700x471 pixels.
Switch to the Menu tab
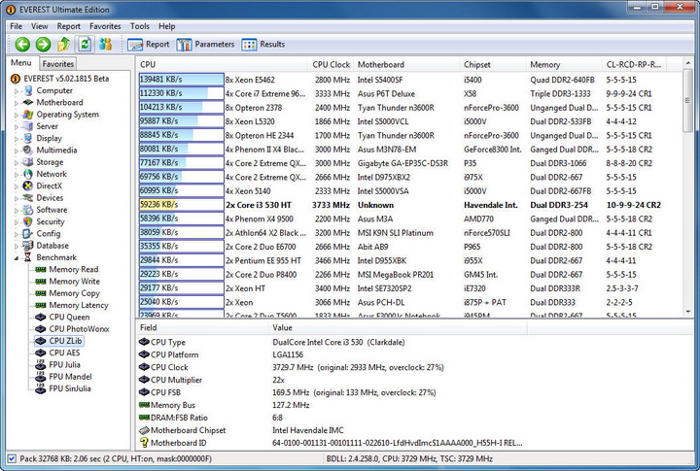click(21, 63)
